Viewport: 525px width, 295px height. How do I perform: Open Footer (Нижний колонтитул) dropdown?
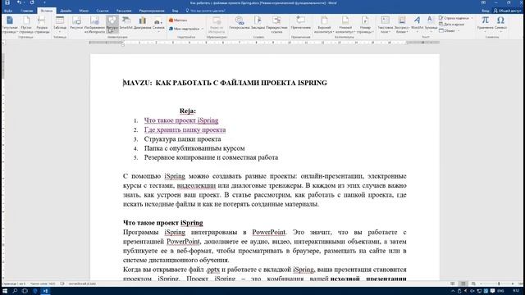tap(345, 25)
